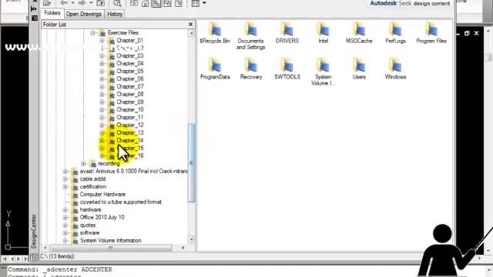Collapse the Exercise Files folder
Viewport: 493px width, 277px height.
tap(92, 32)
